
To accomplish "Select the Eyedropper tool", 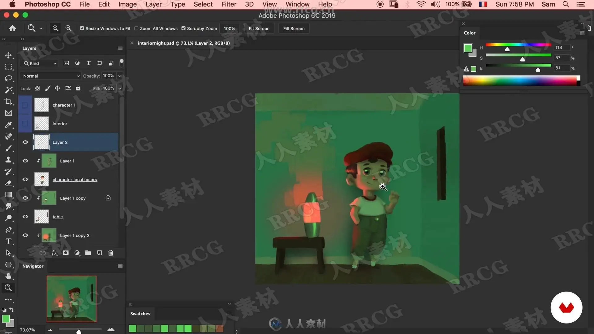I will pyautogui.click(x=8, y=125).
